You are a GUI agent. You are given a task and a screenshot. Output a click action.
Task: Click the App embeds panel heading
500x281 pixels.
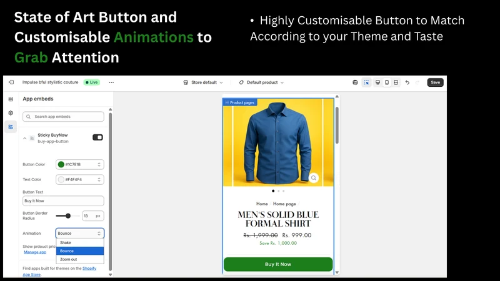[38, 99]
